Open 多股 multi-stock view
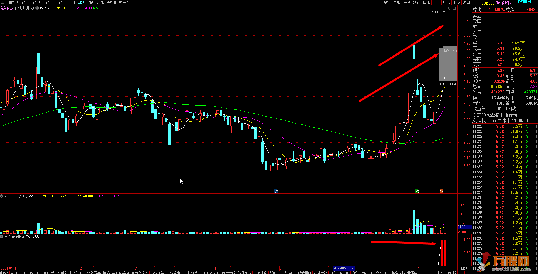This screenshot has height=274, width=538. tap(407, 2)
